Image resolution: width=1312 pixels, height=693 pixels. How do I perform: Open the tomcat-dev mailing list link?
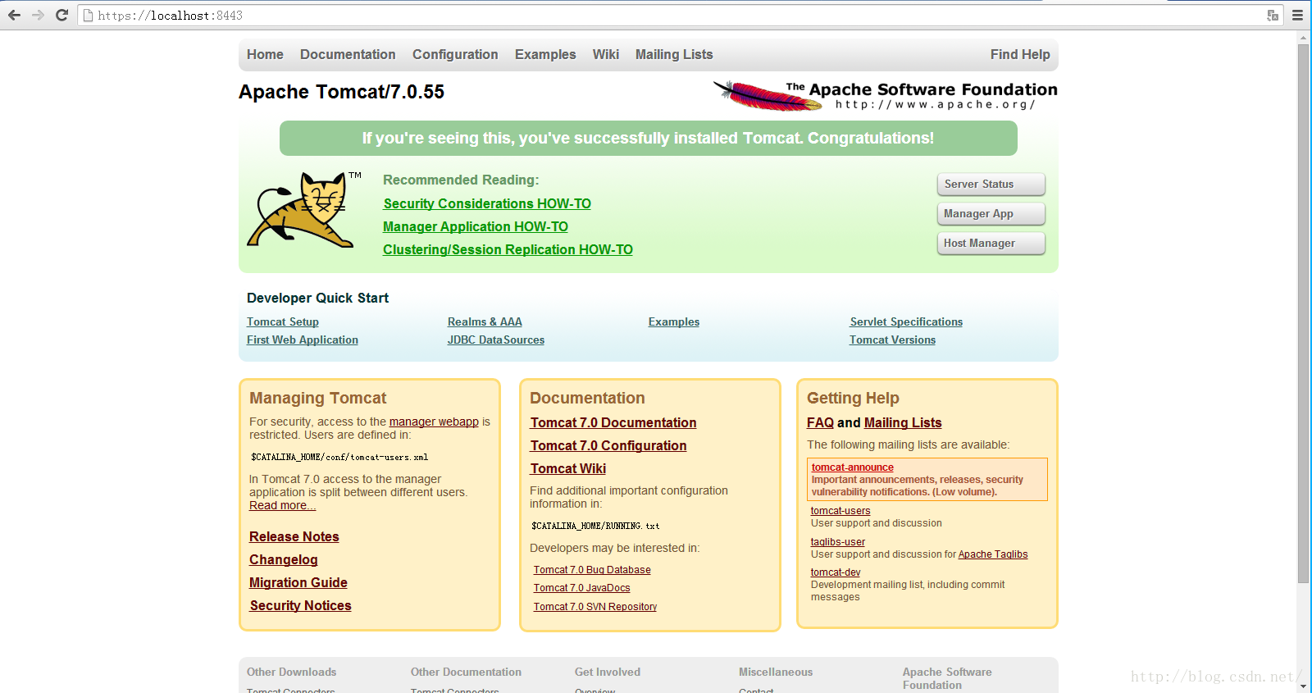(836, 572)
